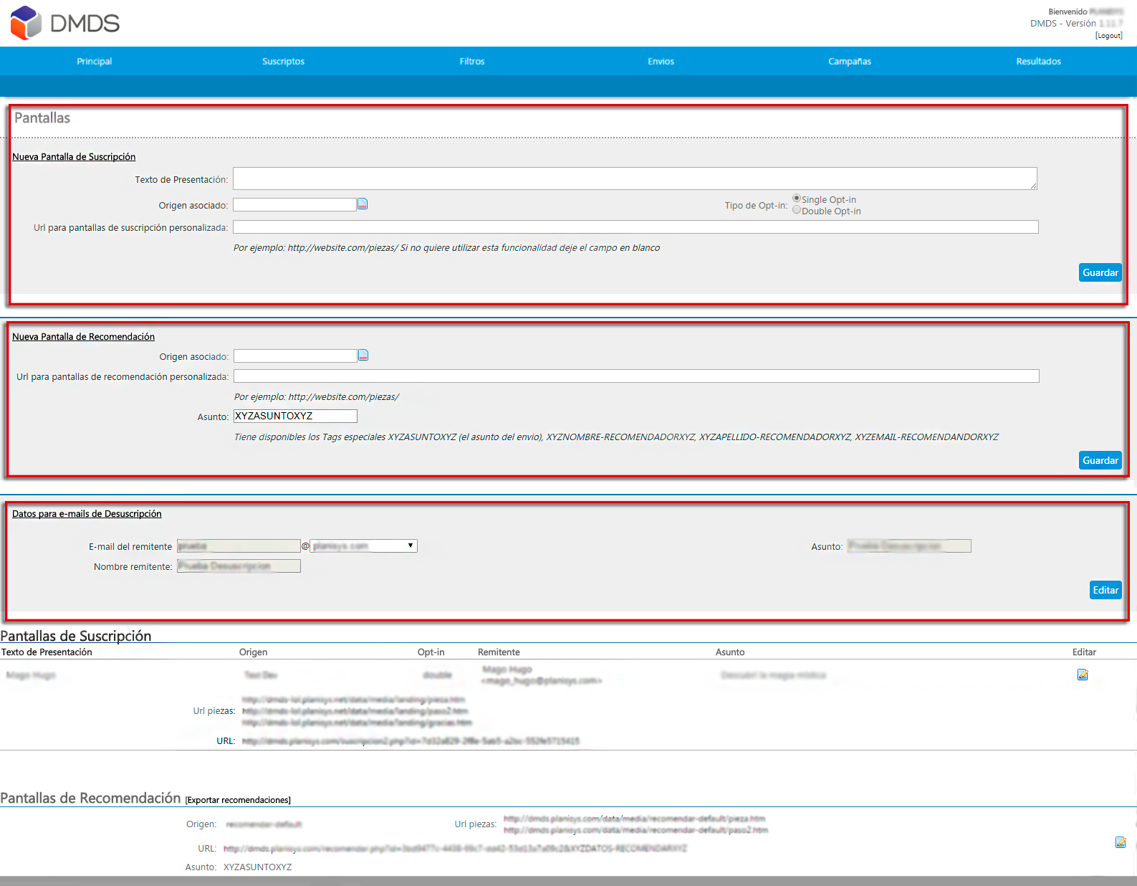Edit the Mago Hugo subscription screen icon

click(x=1083, y=675)
